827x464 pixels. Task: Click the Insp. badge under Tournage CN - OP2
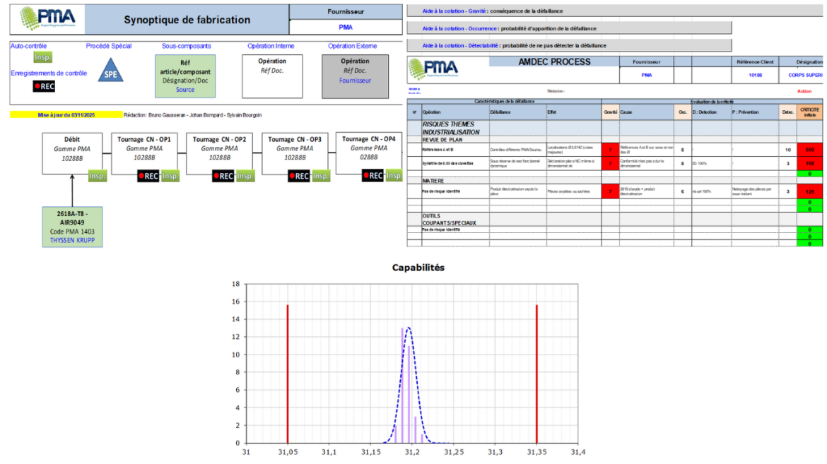pos(245,176)
